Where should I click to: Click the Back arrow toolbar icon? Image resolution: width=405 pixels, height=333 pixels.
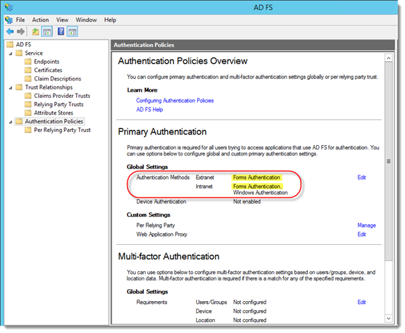point(10,32)
